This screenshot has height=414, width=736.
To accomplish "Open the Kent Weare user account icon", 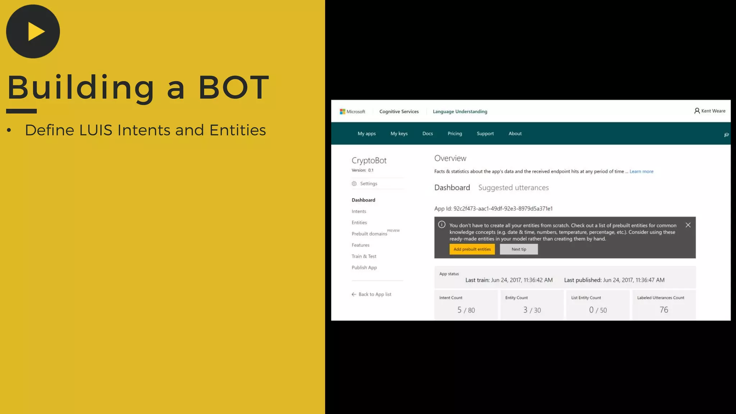I will click(x=697, y=111).
